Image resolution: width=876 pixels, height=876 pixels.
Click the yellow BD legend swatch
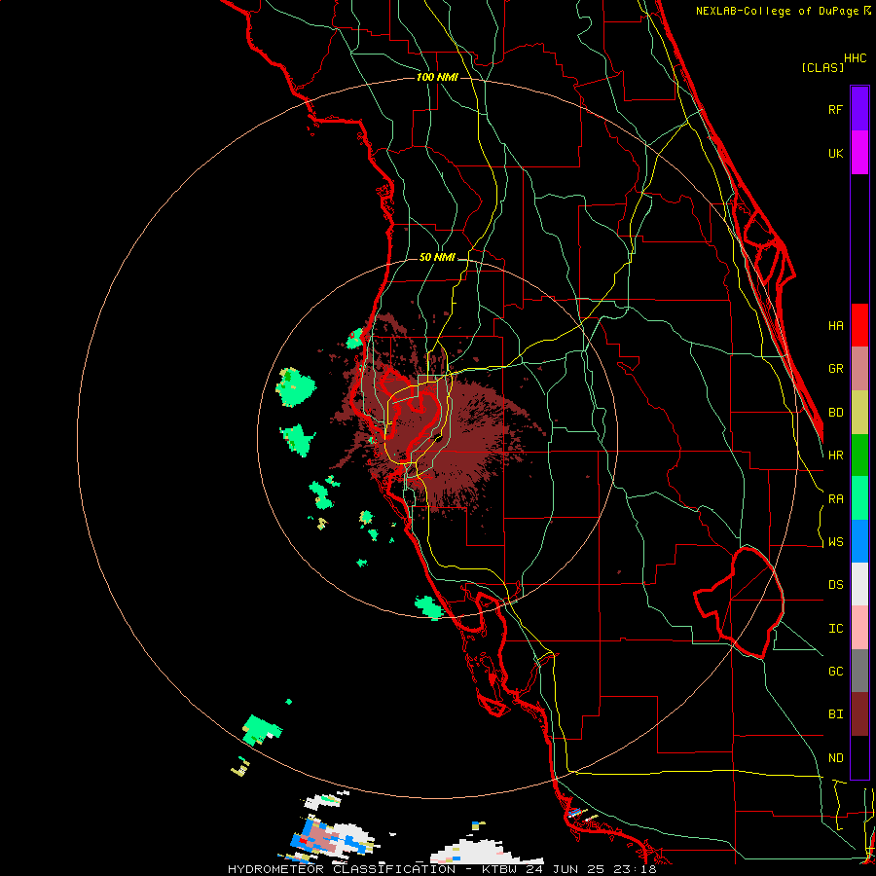(x=859, y=413)
